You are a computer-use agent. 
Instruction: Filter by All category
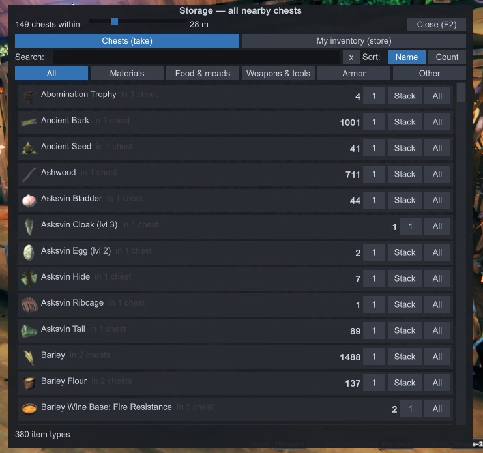tap(51, 73)
